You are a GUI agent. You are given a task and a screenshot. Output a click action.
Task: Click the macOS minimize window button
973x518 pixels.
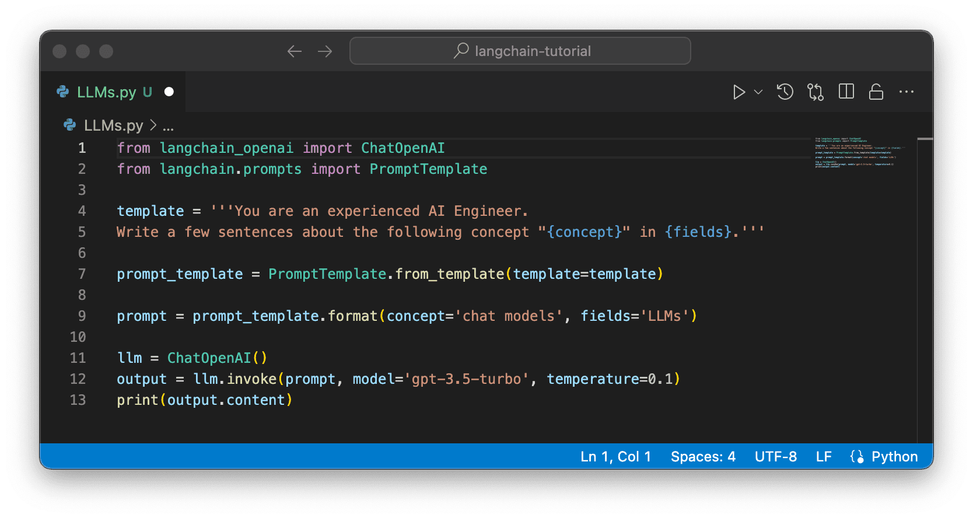pyautogui.click(x=83, y=51)
